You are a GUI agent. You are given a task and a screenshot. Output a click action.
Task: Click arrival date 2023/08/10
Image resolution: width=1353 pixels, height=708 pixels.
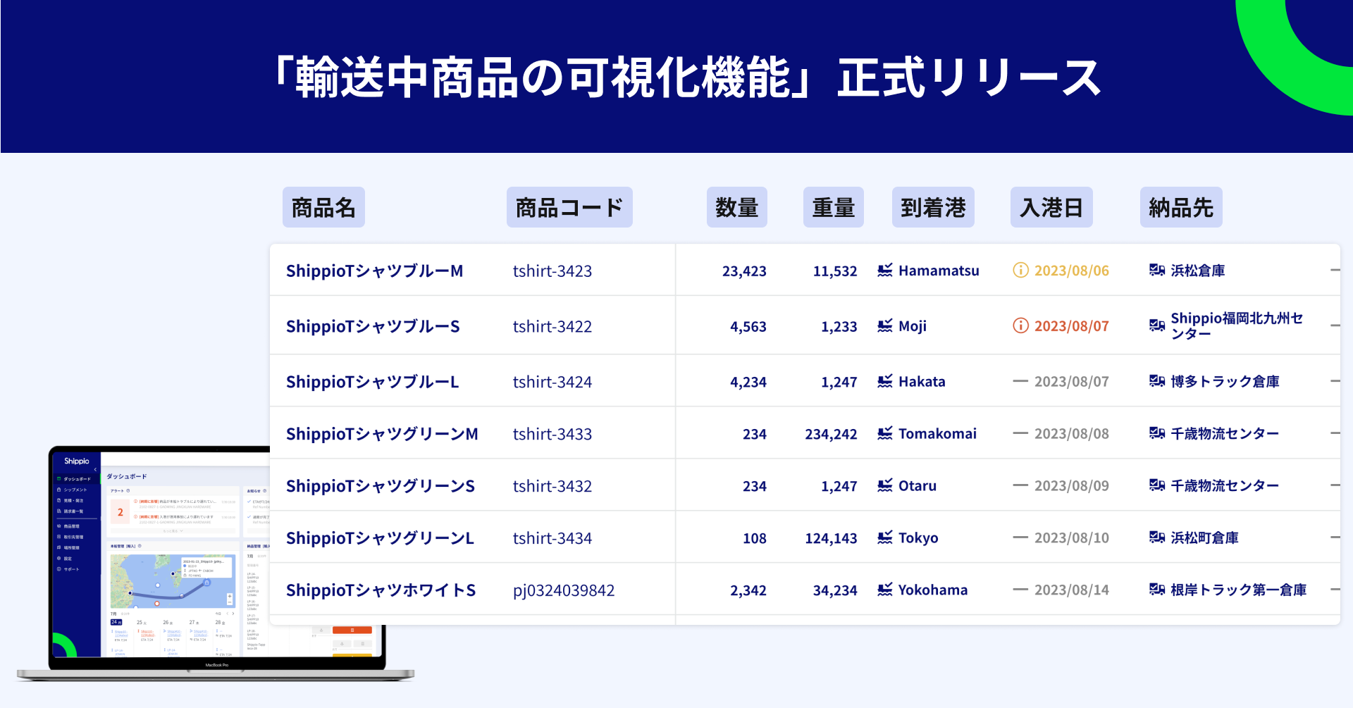(1072, 538)
